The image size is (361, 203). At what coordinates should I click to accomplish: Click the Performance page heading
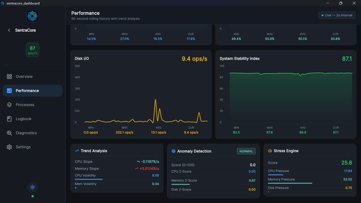[86, 13]
